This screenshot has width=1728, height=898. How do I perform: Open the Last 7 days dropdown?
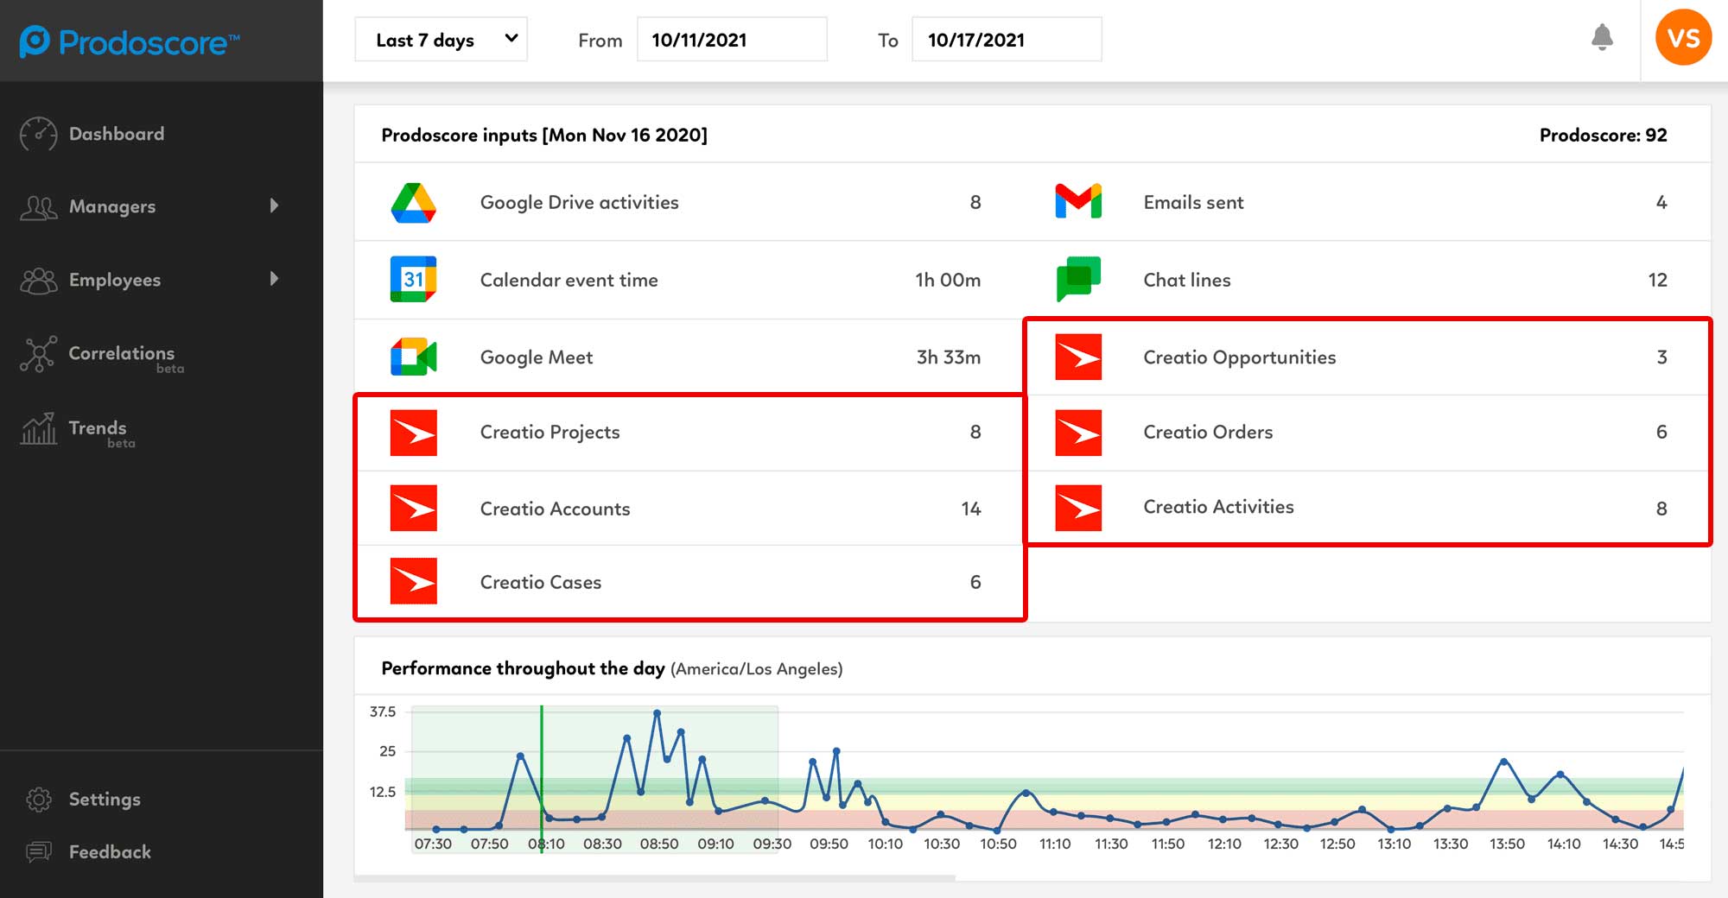click(x=441, y=40)
